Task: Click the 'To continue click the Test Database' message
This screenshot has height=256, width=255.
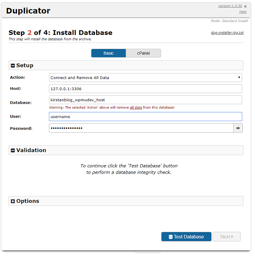Action: pyautogui.click(x=129, y=169)
